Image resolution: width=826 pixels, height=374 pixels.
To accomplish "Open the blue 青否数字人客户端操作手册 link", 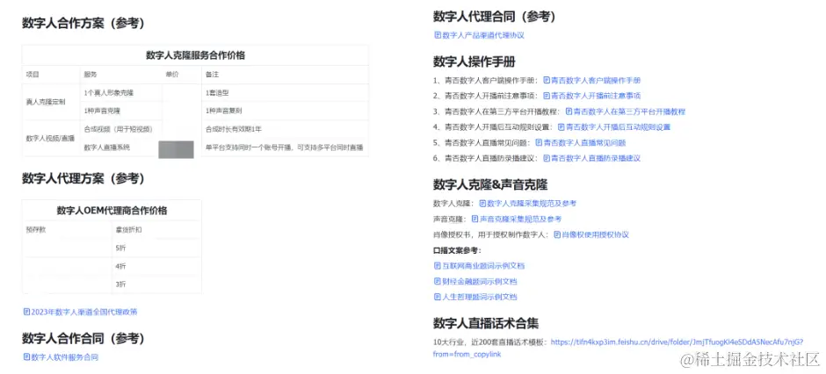I will tap(591, 81).
